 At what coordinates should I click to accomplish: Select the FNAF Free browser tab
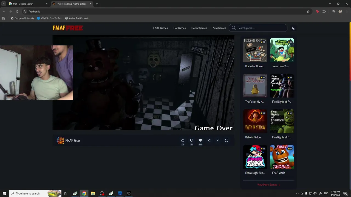point(72,4)
